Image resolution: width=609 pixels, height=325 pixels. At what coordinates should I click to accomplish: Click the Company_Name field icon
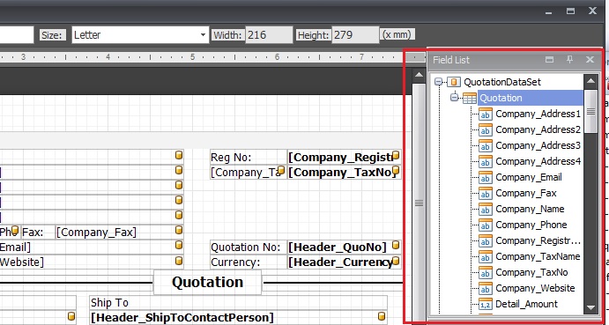(x=485, y=210)
